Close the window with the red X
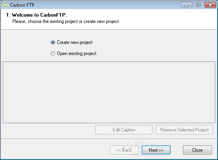218x160 pixels. [x=210, y=5]
